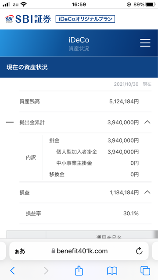Tap the 掛金 row label
This screenshot has width=158, height=280.
point(54,141)
